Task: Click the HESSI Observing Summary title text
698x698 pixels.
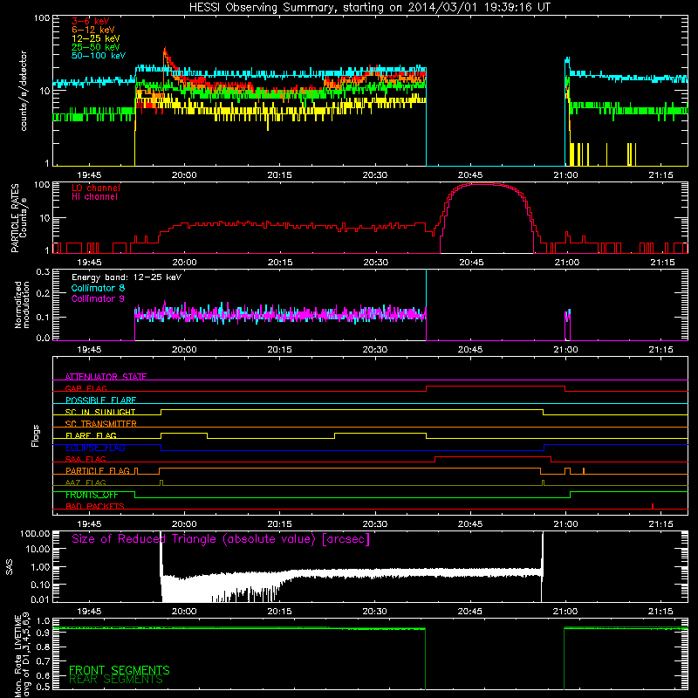Action: point(369,8)
